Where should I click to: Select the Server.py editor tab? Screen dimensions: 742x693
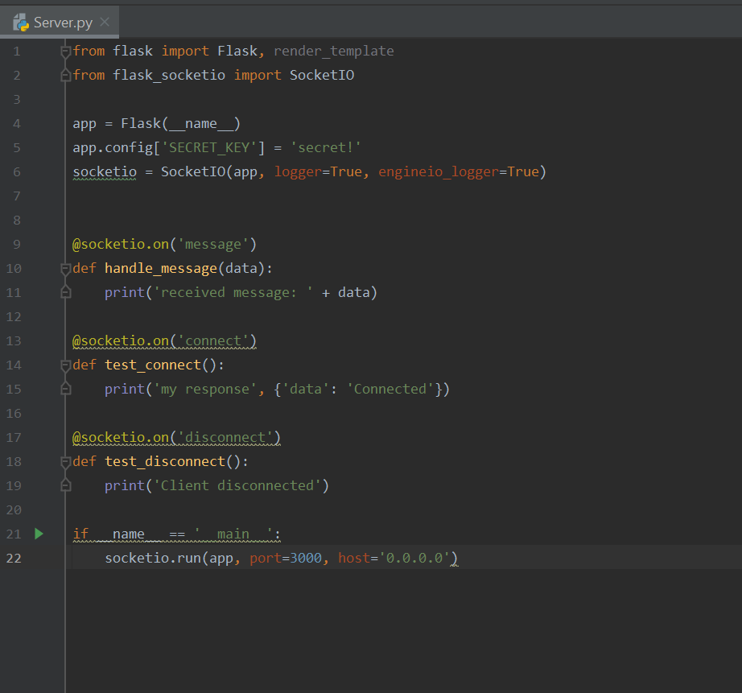[60, 23]
